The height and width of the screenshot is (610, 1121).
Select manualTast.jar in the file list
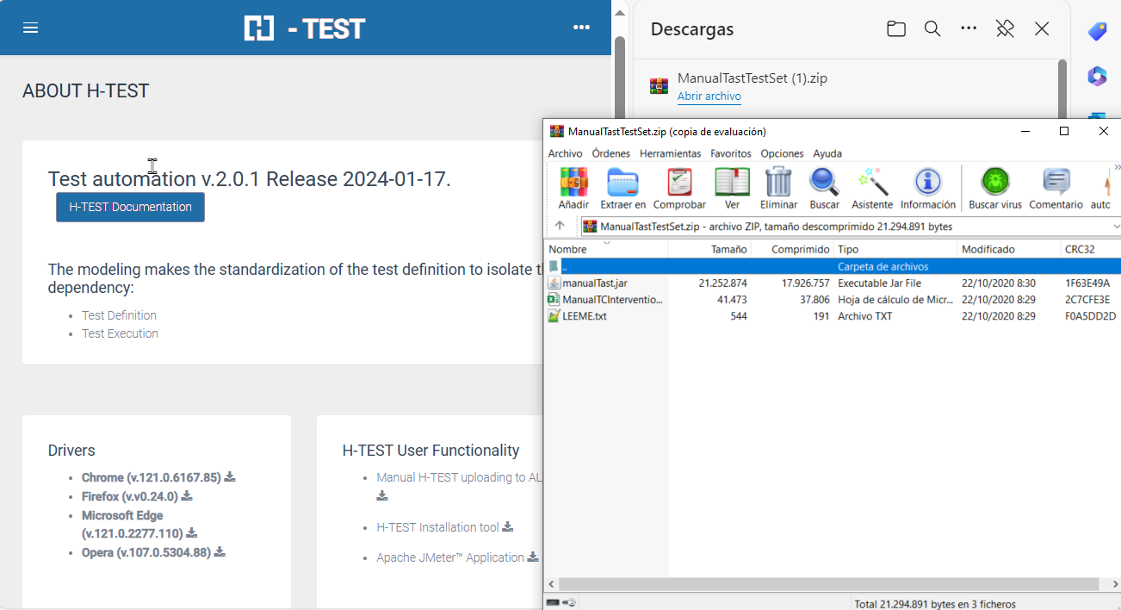pyautogui.click(x=594, y=283)
